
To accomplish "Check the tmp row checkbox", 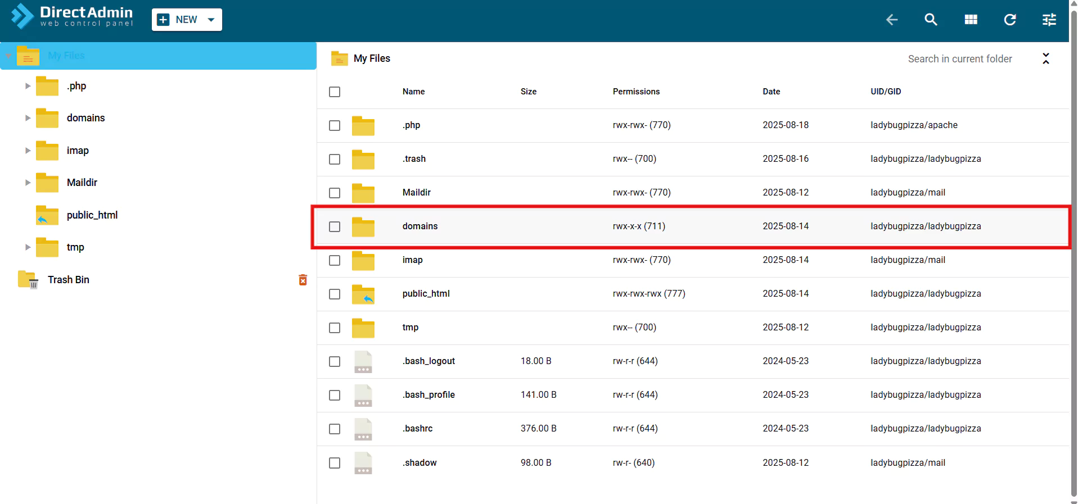I will 335,328.
